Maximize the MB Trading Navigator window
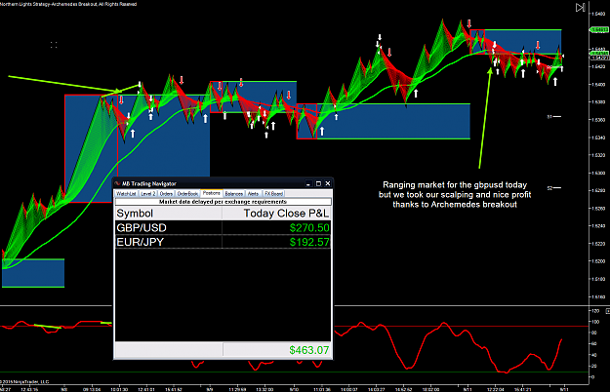Viewport: 610px width, 392px height. click(x=318, y=183)
